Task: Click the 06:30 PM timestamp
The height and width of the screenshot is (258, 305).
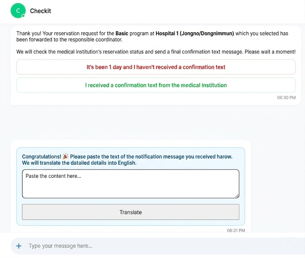Action: 286,98
